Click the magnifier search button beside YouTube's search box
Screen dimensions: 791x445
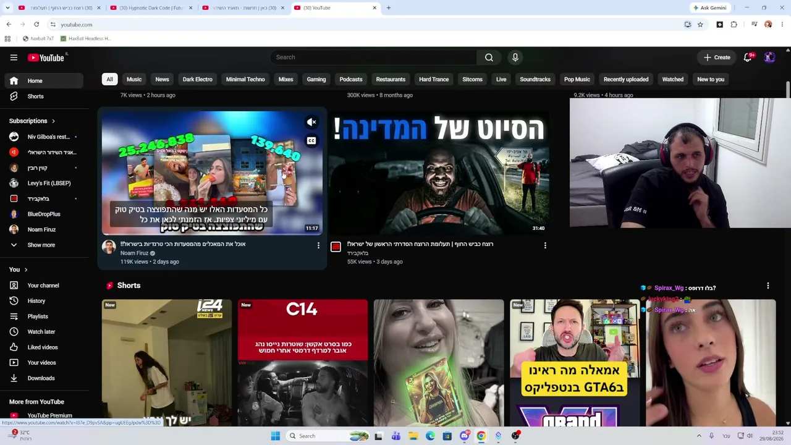(489, 57)
